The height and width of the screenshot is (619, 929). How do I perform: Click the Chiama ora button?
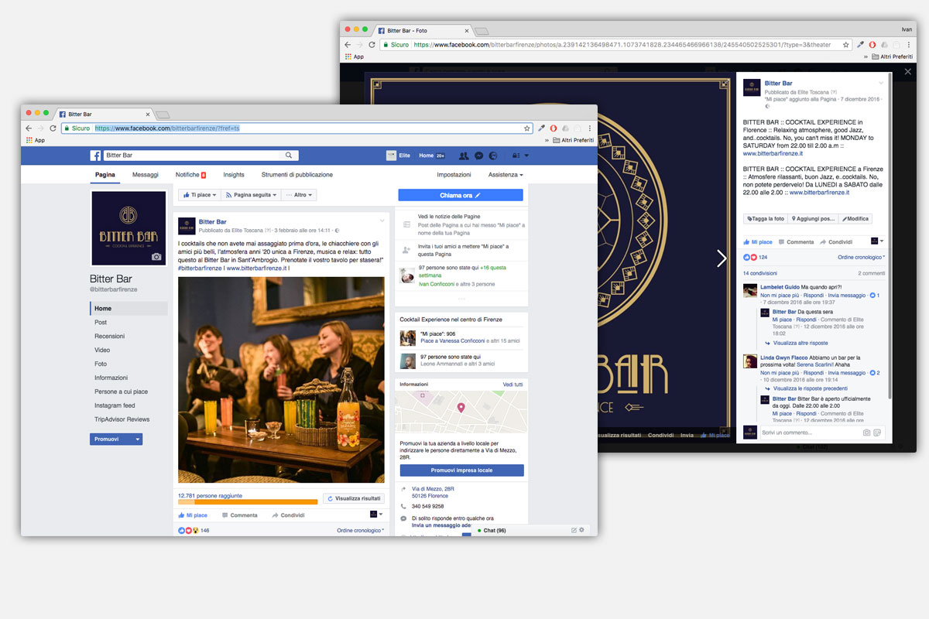(461, 195)
